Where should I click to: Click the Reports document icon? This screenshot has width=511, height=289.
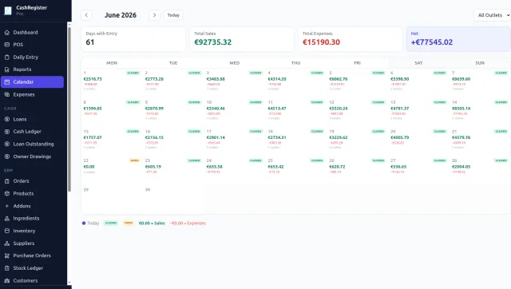click(7, 69)
